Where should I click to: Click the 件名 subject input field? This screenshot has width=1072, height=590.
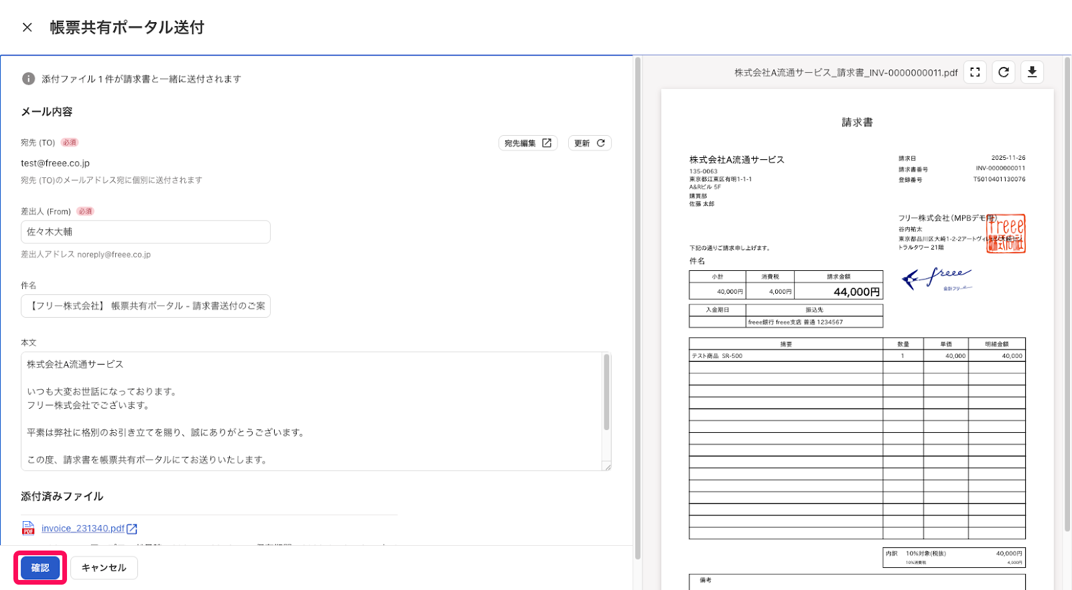click(145, 306)
